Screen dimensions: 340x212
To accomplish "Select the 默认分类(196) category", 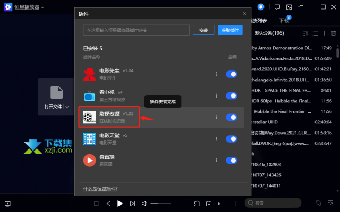I will click(x=269, y=33).
